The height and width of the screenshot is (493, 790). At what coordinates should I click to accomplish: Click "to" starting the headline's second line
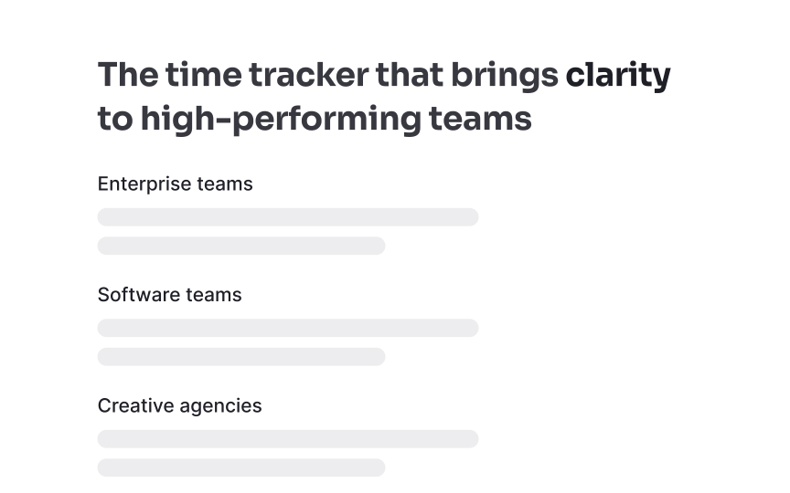pos(115,120)
